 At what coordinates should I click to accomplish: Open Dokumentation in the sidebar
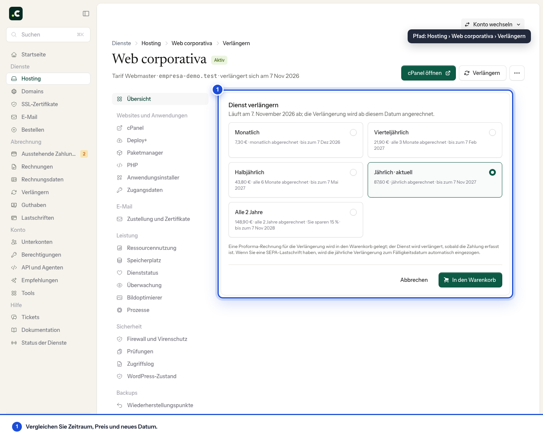pos(48,330)
